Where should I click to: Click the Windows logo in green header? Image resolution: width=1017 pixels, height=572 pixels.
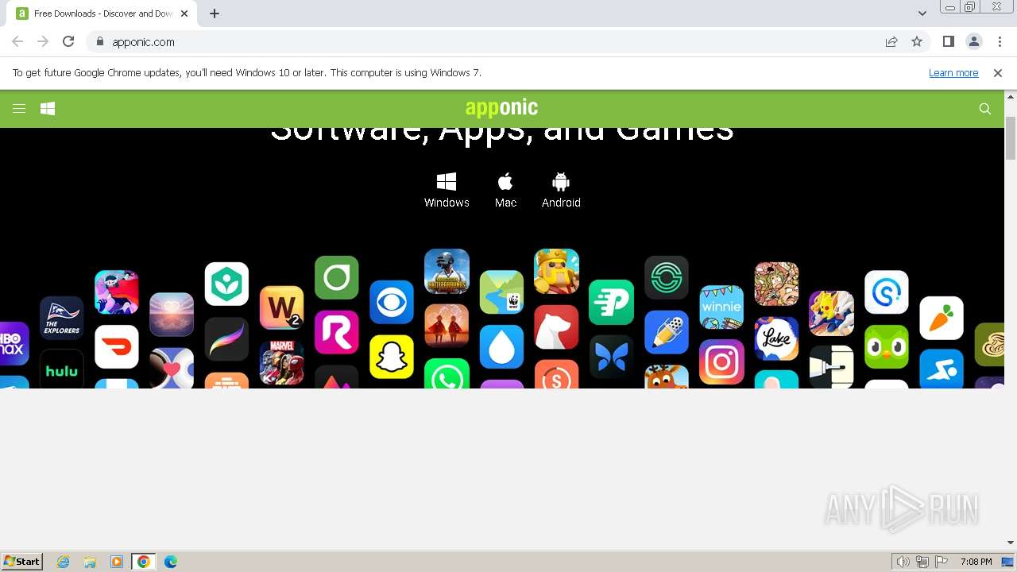(x=48, y=109)
